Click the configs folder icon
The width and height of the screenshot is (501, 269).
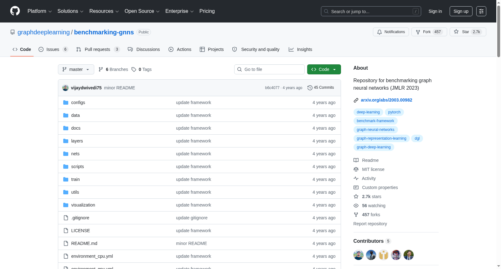(66, 102)
